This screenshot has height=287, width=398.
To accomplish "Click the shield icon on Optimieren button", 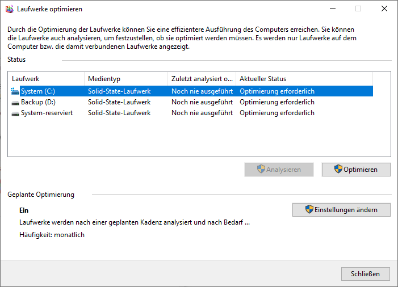I will [x=338, y=169].
